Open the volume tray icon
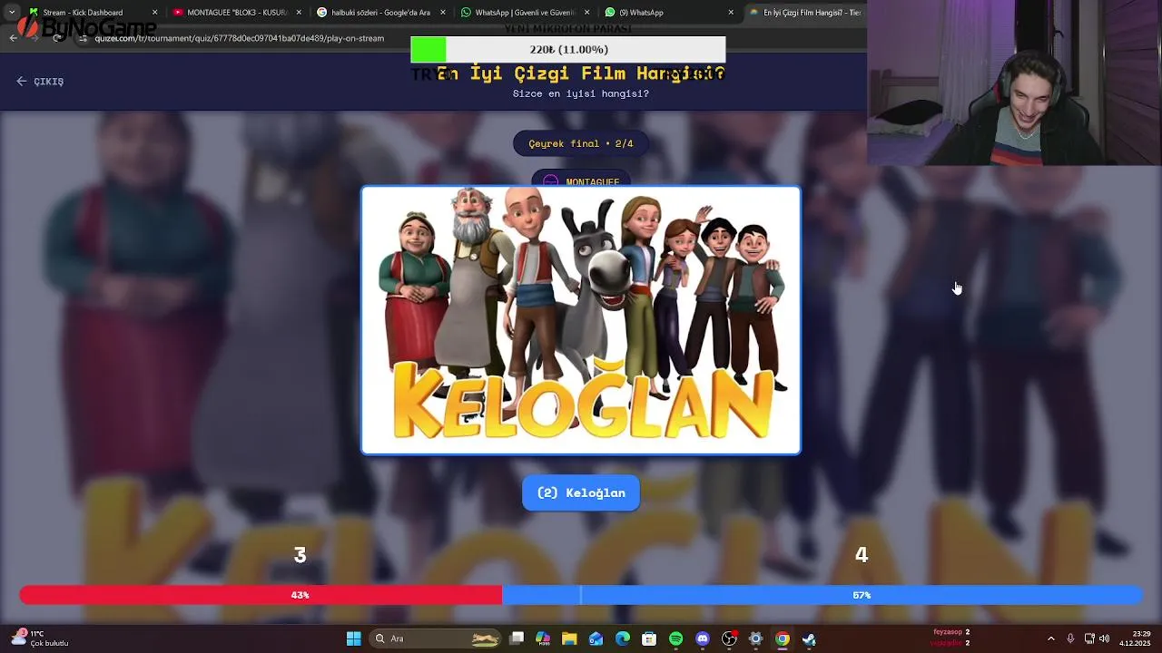The height and width of the screenshot is (653, 1162). tap(1105, 638)
